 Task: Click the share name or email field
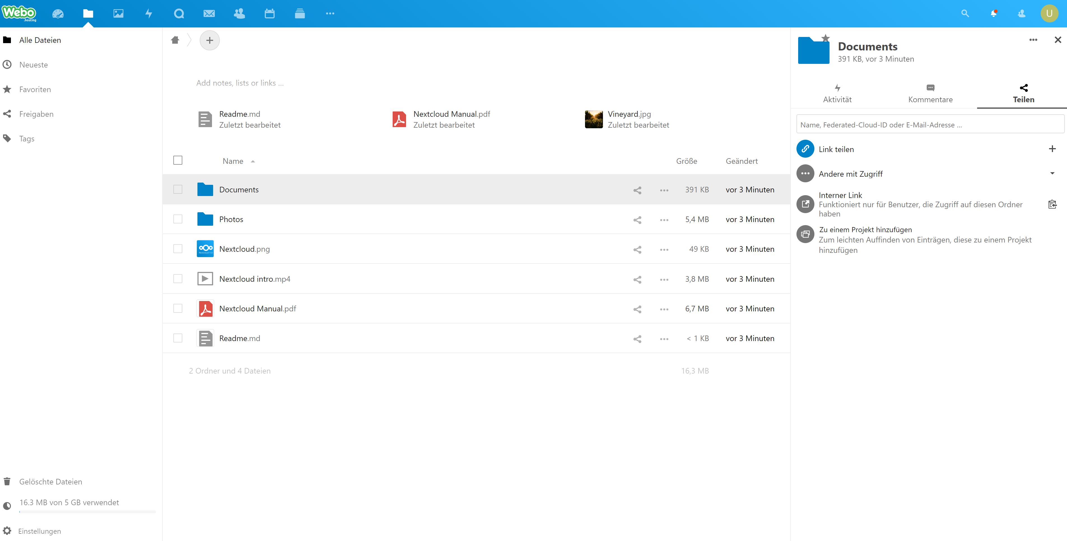(x=930, y=125)
